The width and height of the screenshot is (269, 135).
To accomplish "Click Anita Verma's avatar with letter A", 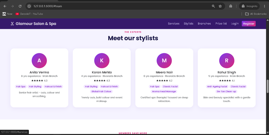I will [39, 61].
